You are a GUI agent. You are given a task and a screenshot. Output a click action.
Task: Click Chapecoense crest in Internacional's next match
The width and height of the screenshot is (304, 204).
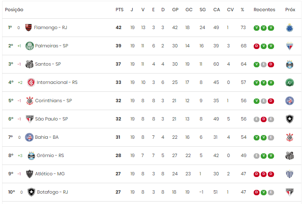[289, 83]
